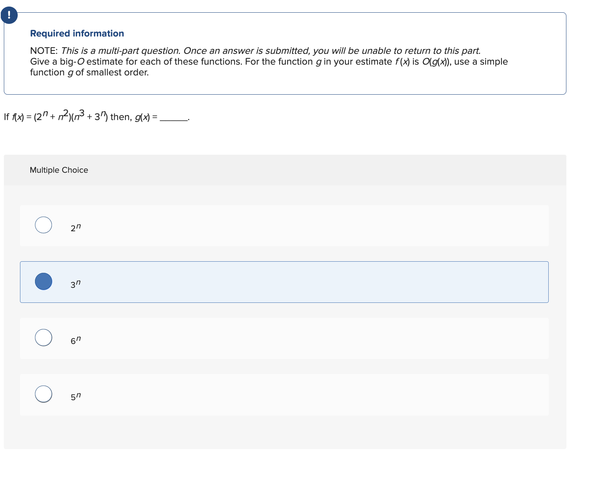Click the 6ⁿ answer label text
This screenshot has height=501, width=596.
pyautogui.click(x=76, y=340)
